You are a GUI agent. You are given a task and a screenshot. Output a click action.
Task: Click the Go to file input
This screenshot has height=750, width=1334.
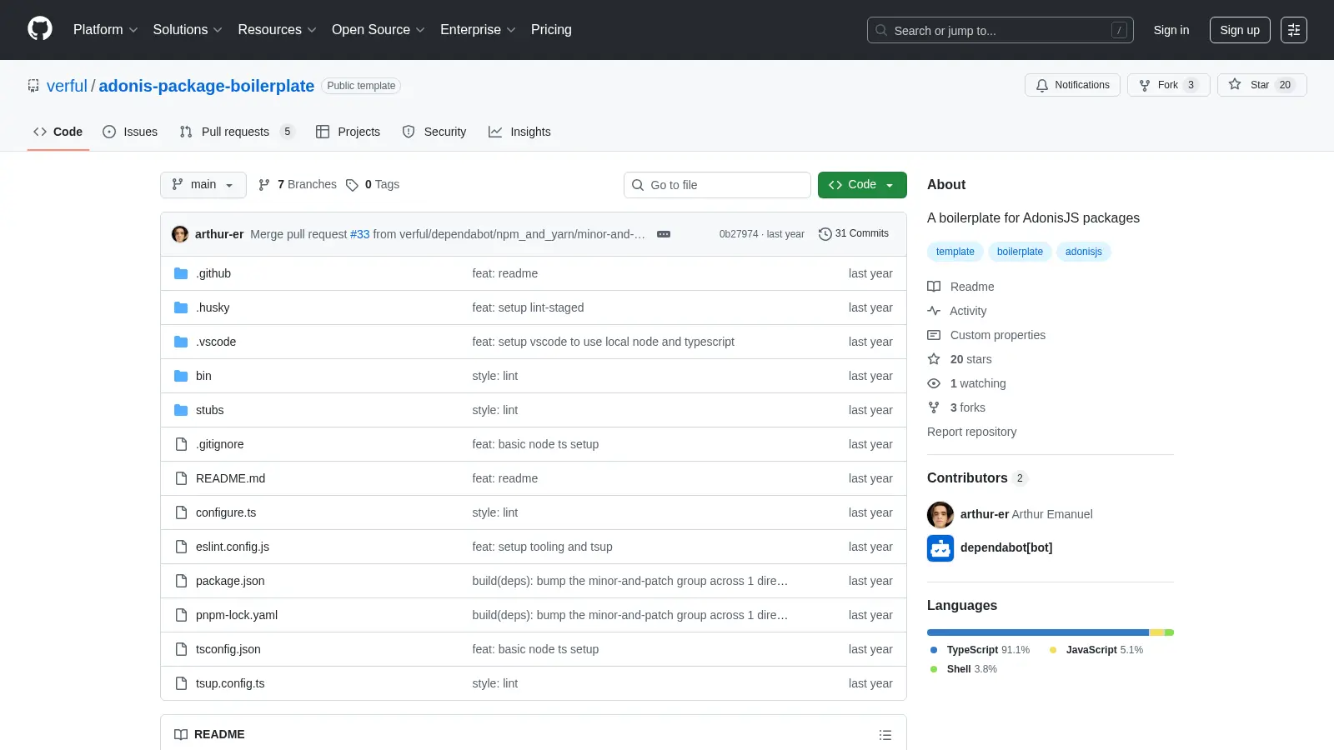pyautogui.click(x=717, y=185)
